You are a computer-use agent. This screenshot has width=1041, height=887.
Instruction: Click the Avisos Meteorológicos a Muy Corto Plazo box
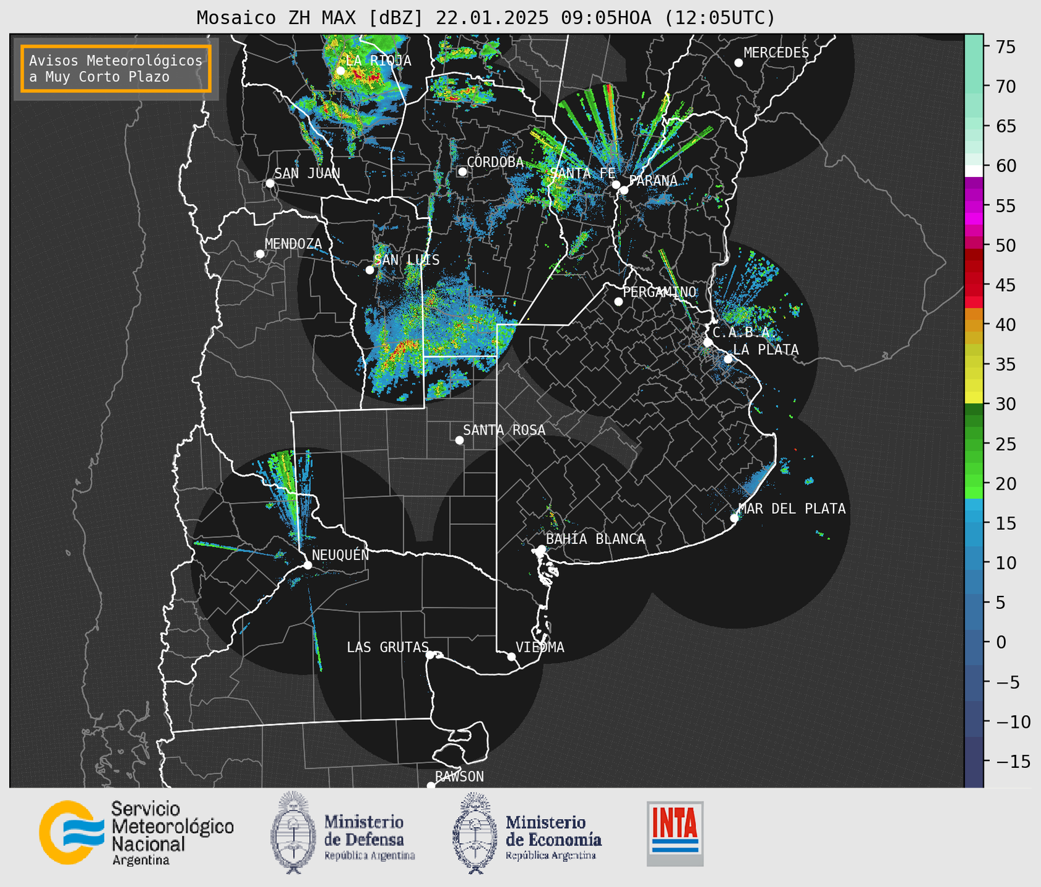(116, 68)
